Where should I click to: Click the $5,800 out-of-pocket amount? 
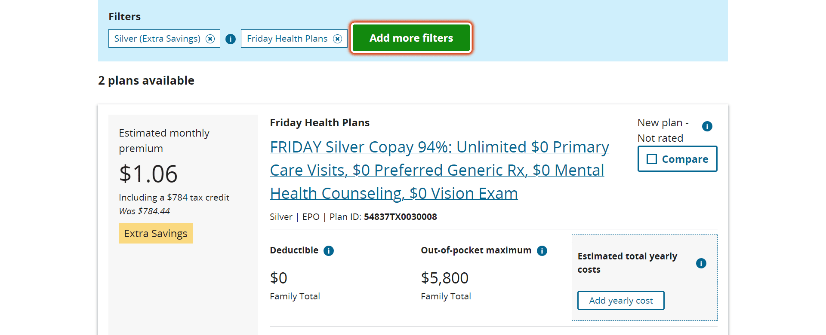coord(444,278)
